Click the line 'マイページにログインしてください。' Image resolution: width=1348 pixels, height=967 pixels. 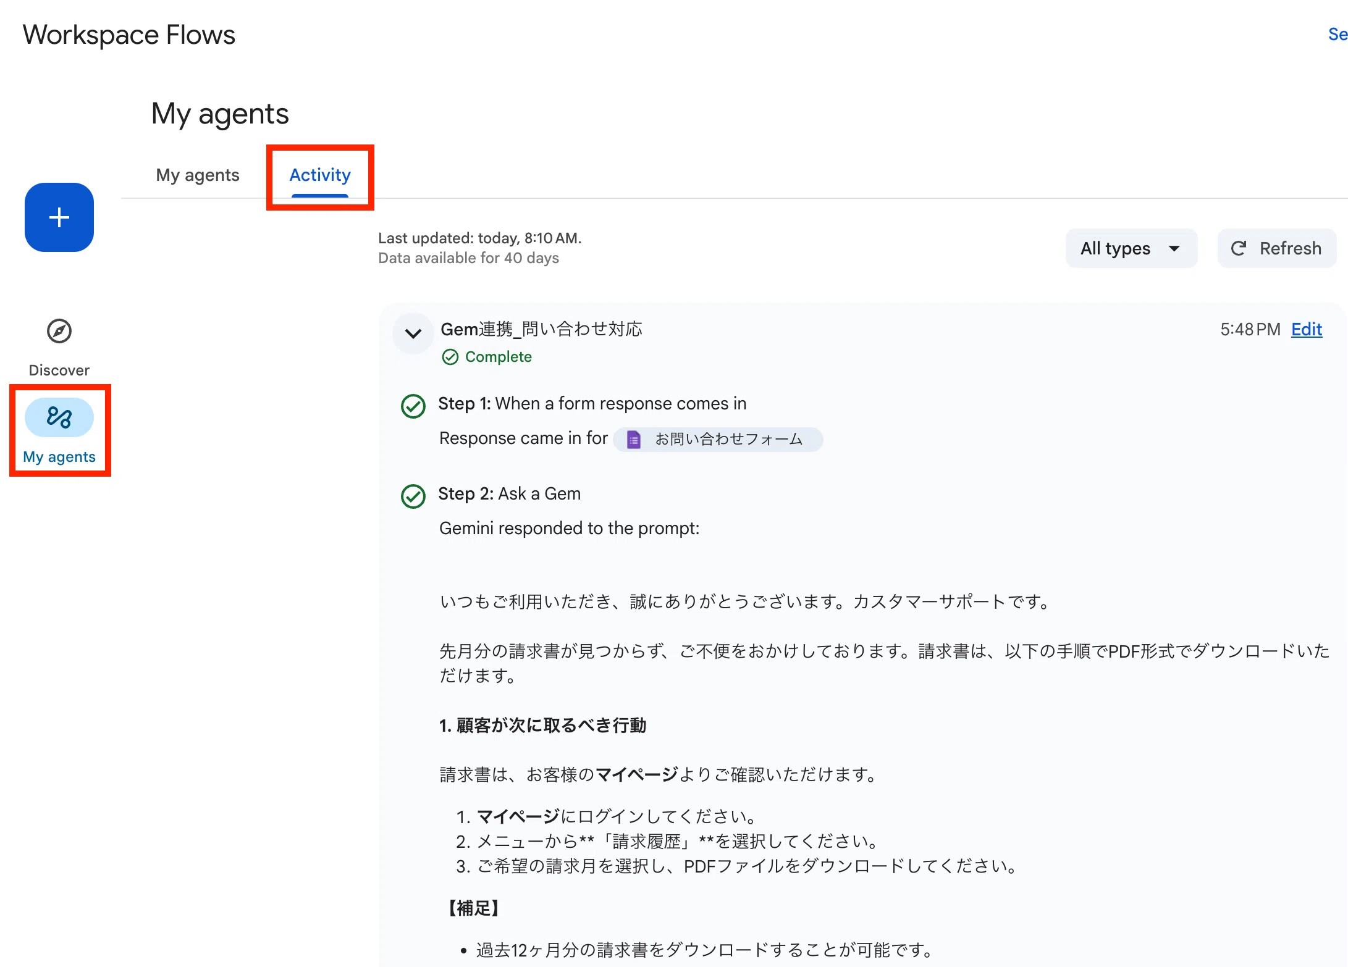tap(618, 817)
